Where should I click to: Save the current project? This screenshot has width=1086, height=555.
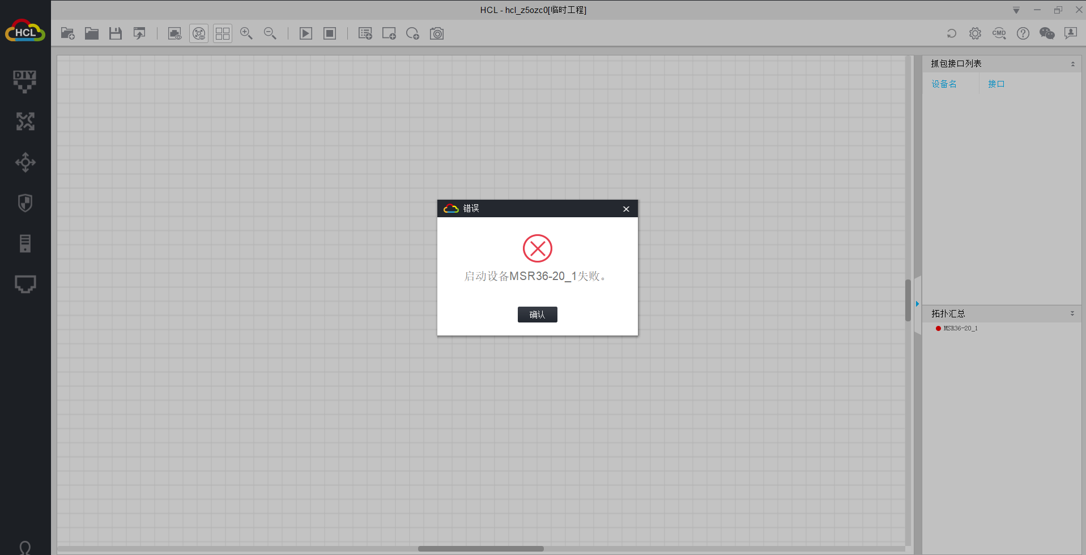pos(116,34)
